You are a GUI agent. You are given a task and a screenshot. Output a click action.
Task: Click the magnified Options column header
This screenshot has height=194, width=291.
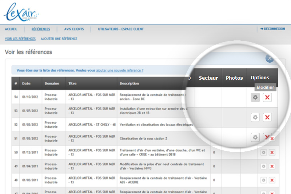click(x=260, y=78)
